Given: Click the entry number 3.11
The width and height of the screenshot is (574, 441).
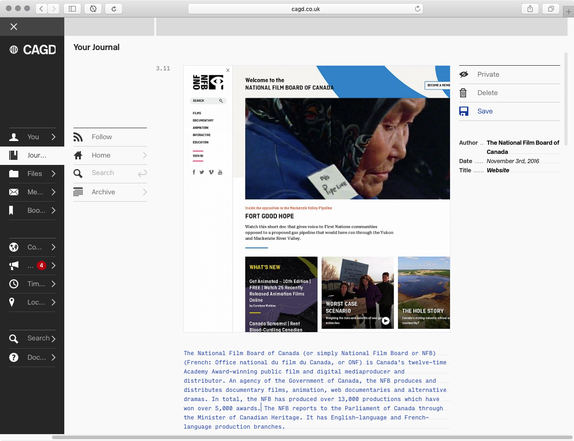Looking at the screenshot, I should (163, 68).
